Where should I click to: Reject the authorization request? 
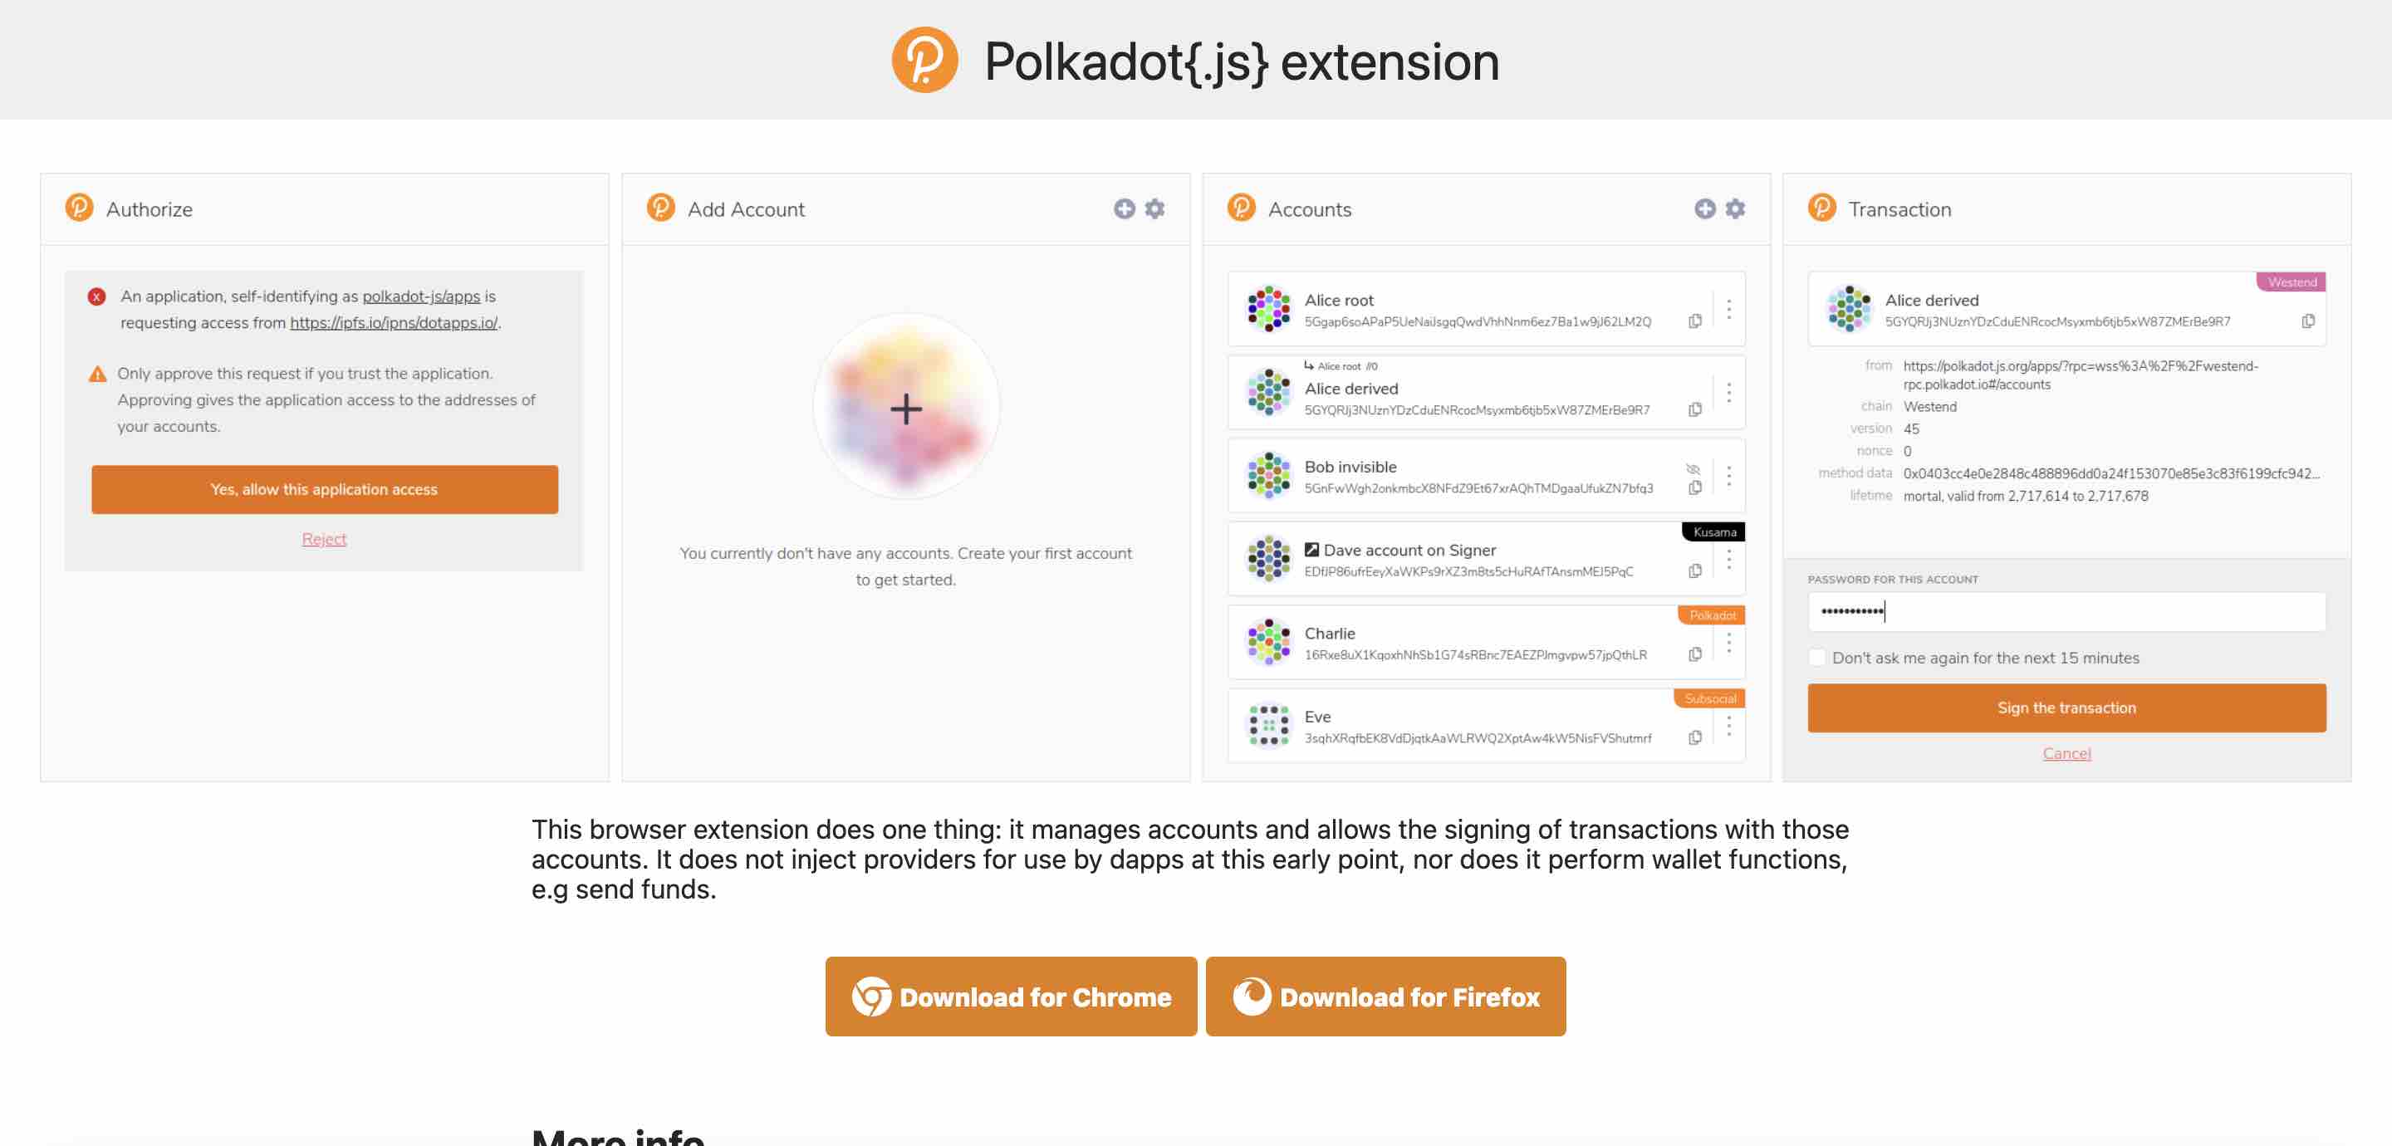tap(324, 539)
